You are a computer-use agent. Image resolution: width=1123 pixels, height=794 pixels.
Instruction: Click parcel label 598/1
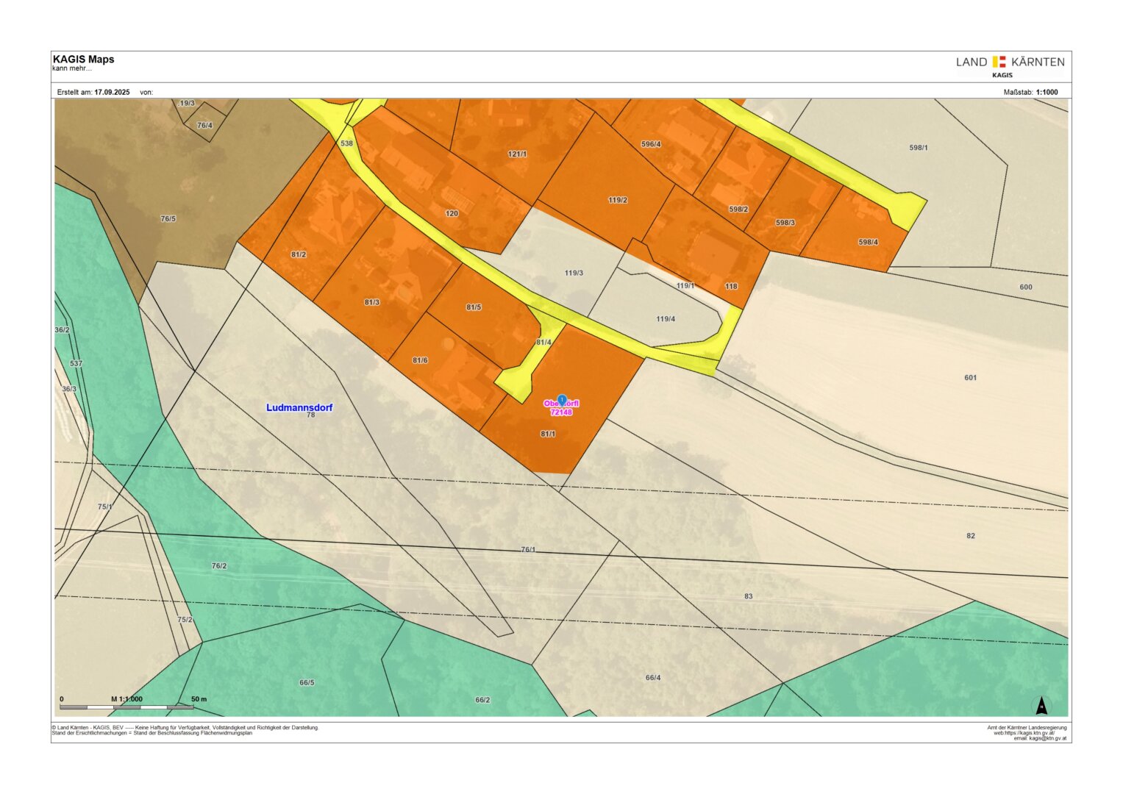(919, 148)
